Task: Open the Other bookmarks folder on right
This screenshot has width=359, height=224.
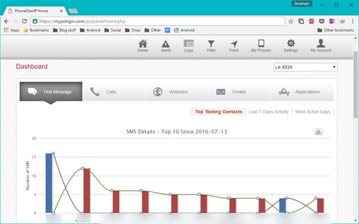Action: coord(336,30)
